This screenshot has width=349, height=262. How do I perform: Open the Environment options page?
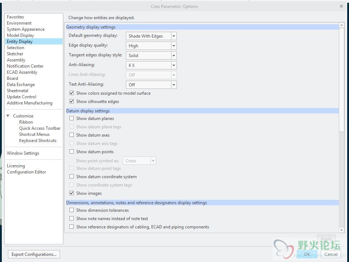point(19,23)
